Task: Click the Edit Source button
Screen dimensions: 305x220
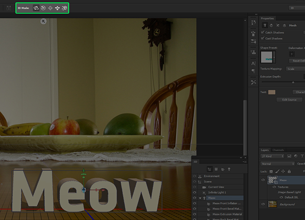Action: click(289, 100)
